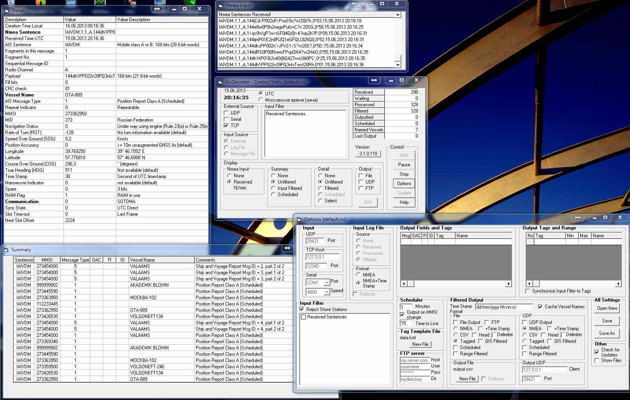Click the Value Description column header in Detail
Image resolution: width=630 pixels, height=400 pixels.
(x=162, y=20)
